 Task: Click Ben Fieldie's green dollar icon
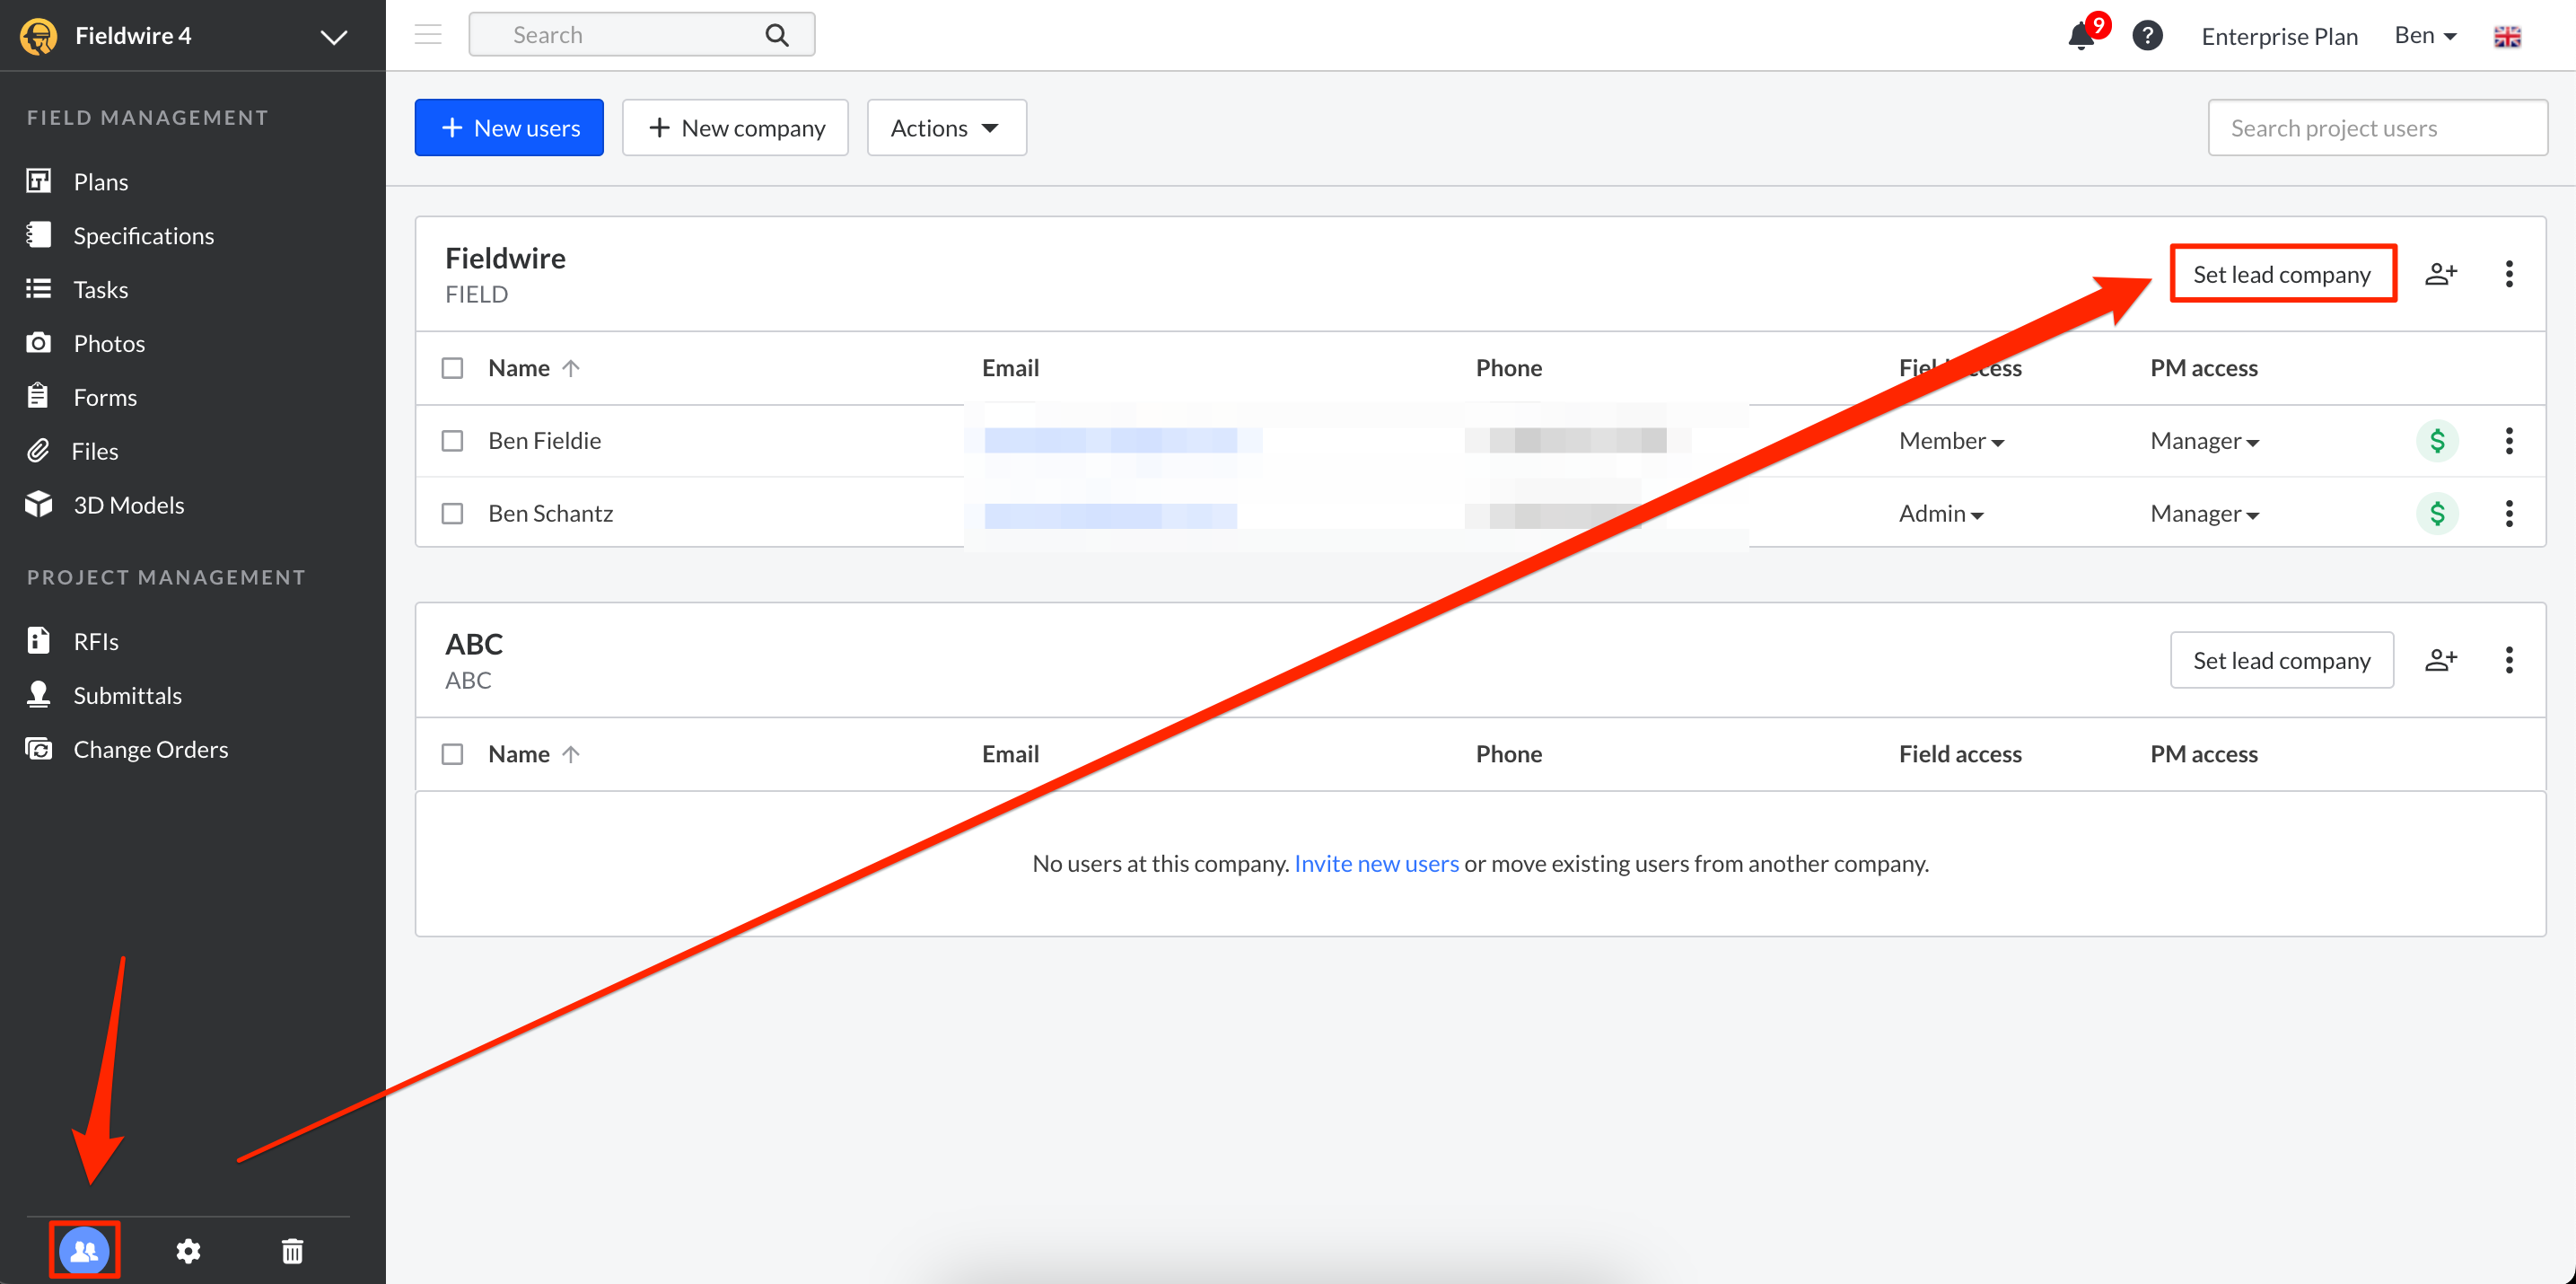pyautogui.click(x=2437, y=440)
